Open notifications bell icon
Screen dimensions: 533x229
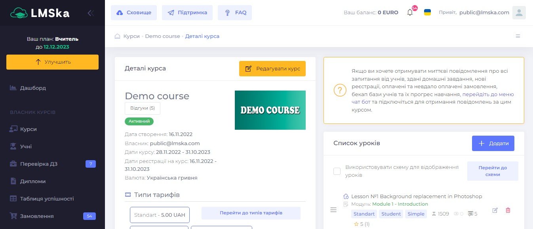point(410,13)
